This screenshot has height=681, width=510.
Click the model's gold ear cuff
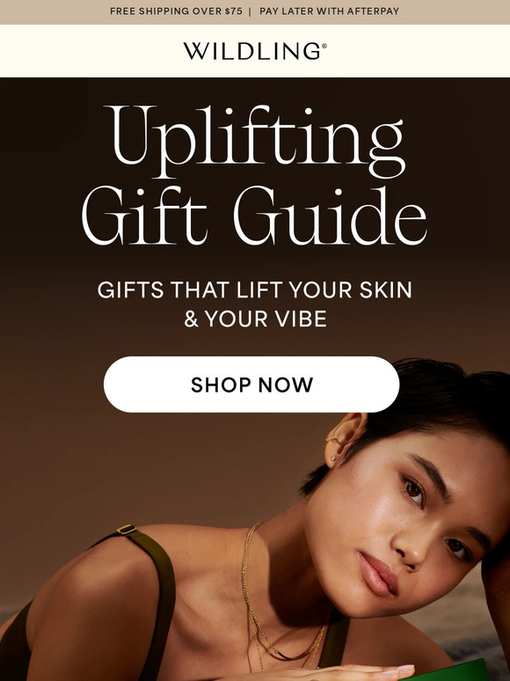coord(332,442)
